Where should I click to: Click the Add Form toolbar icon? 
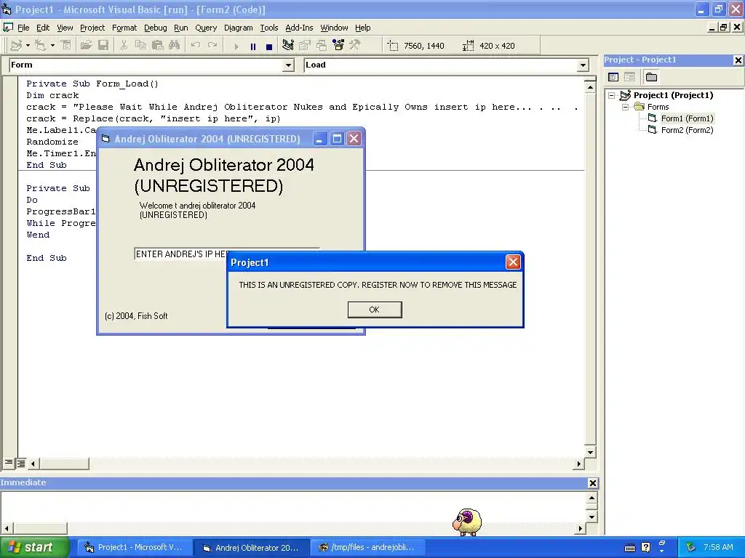pos(41,46)
